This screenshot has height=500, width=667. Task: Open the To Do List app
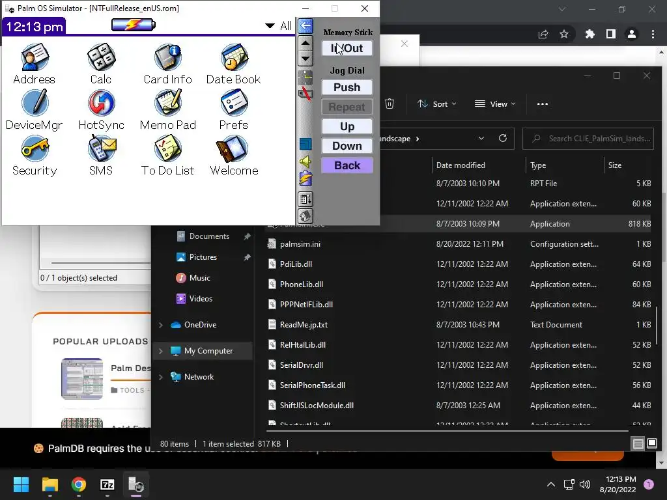[x=167, y=155]
